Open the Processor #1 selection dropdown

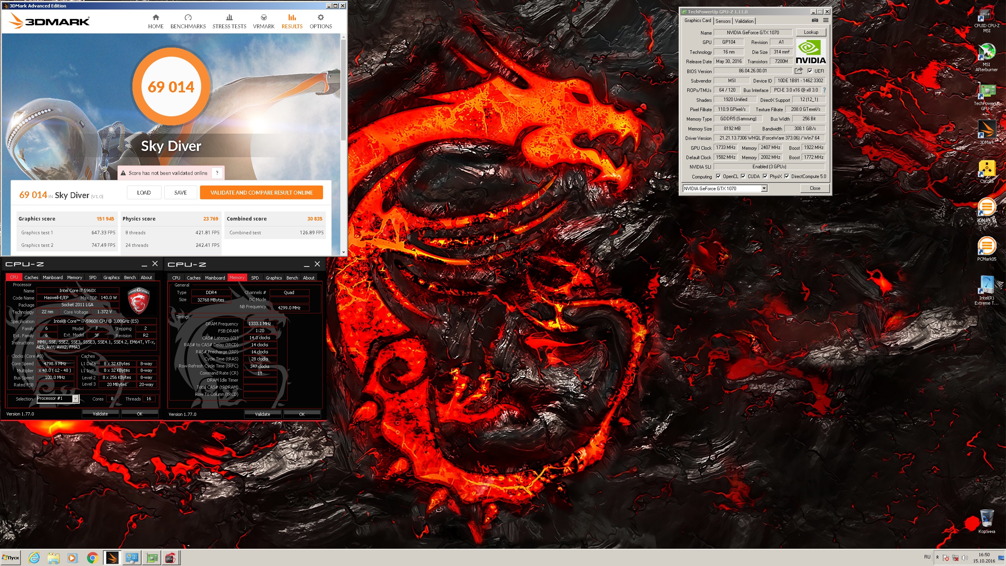click(x=75, y=399)
